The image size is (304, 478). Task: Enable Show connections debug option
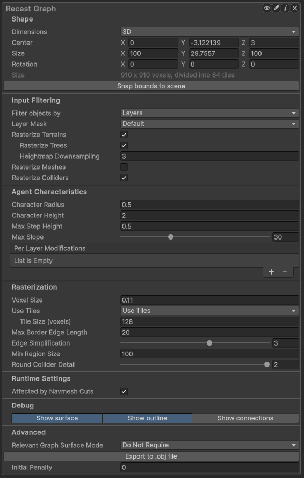pos(245,418)
